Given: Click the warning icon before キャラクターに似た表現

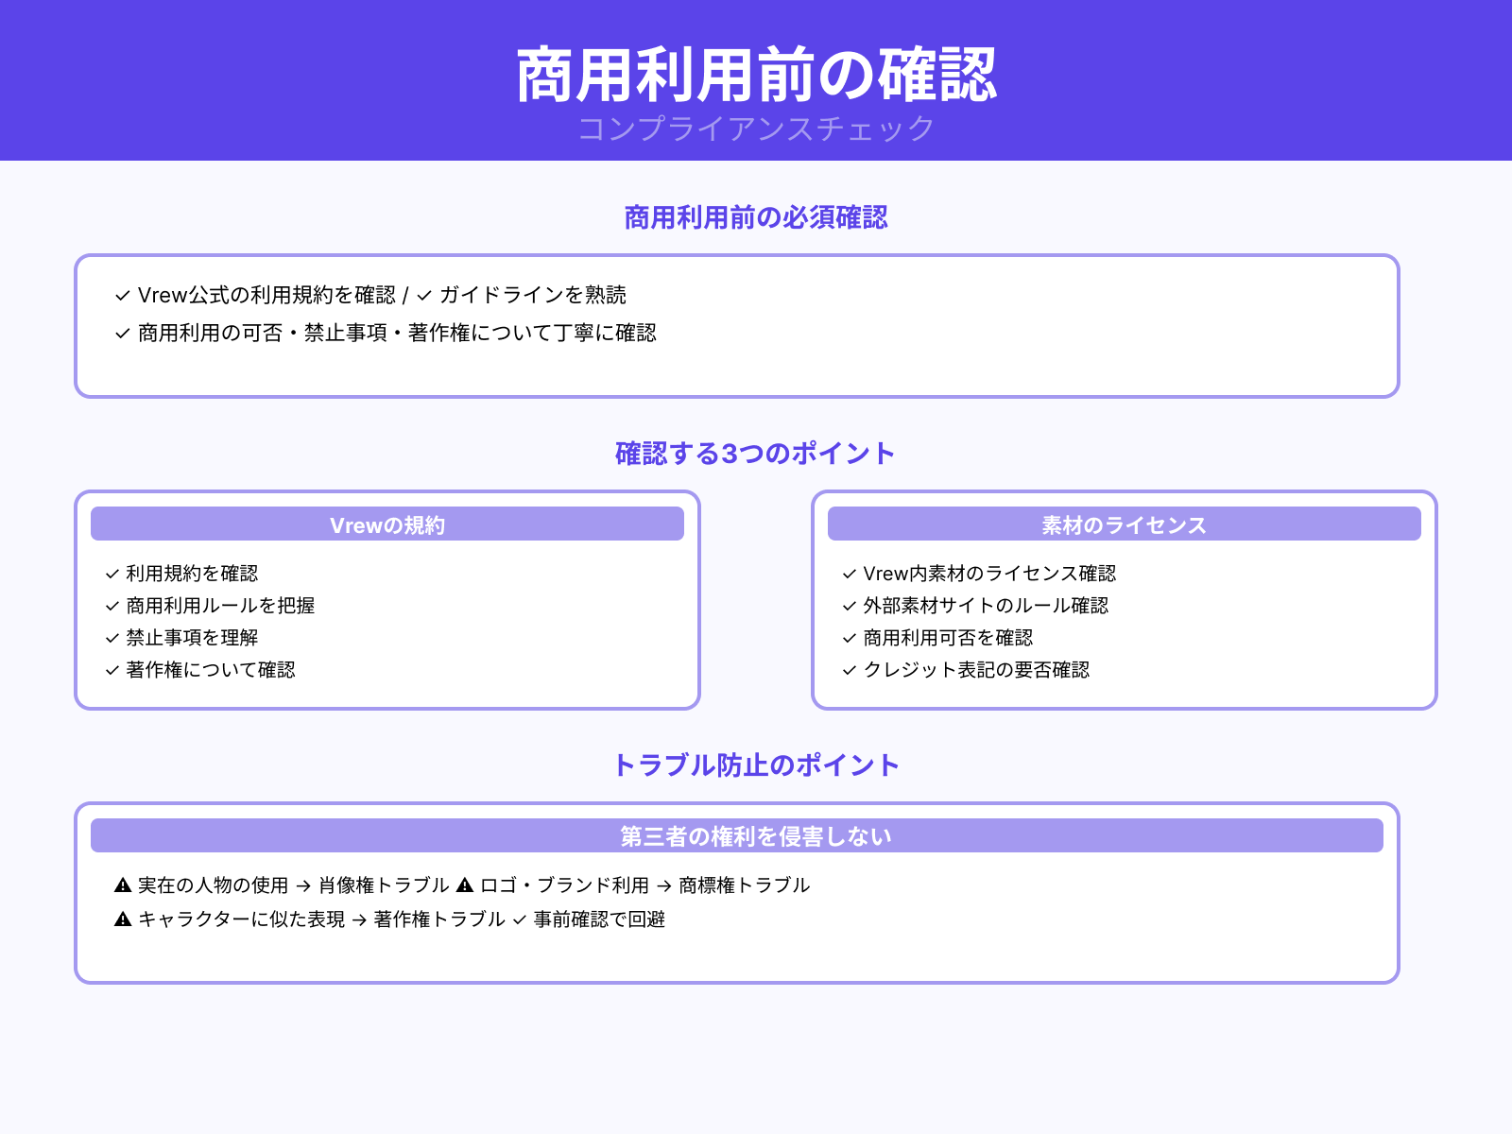Looking at the screenshot, I should [122, 919].
